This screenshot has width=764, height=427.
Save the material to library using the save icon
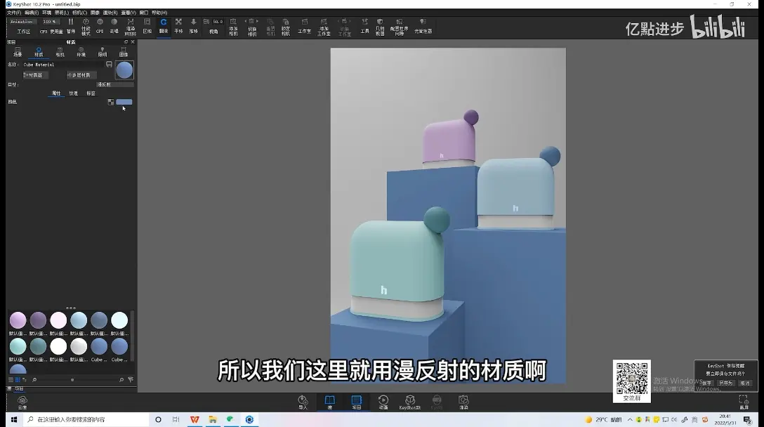click(x=109, y=65)
